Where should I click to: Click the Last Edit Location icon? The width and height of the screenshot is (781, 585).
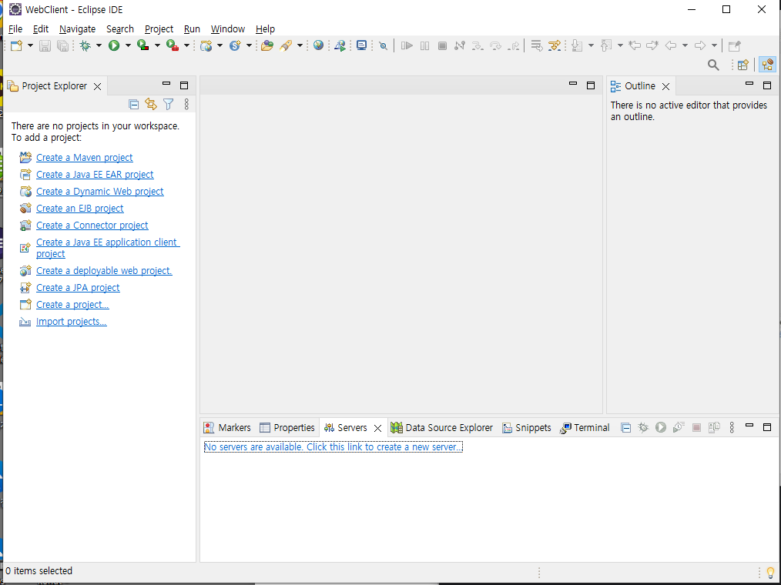point(635,46)
